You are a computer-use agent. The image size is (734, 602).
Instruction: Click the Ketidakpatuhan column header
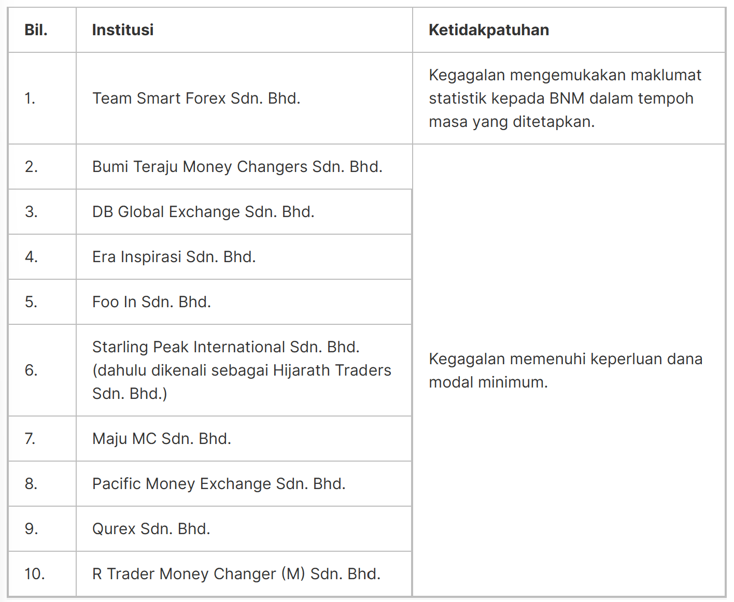489,30
